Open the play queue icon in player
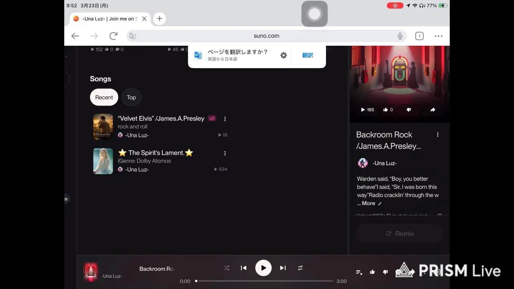514x289 pixels. click(x=359, y=272)
